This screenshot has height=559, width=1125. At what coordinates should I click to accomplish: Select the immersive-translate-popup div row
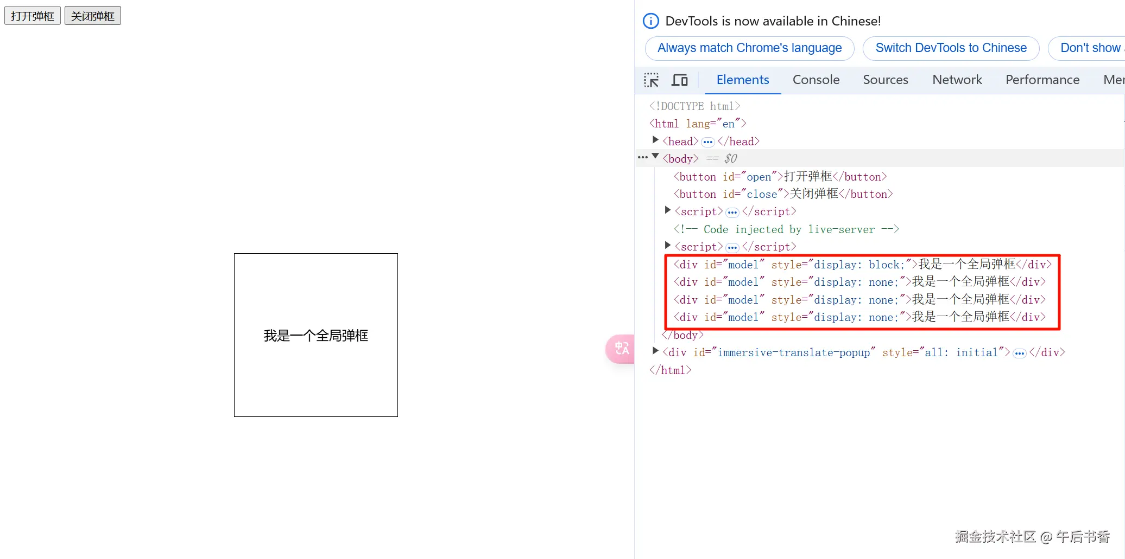pos(863,352)
